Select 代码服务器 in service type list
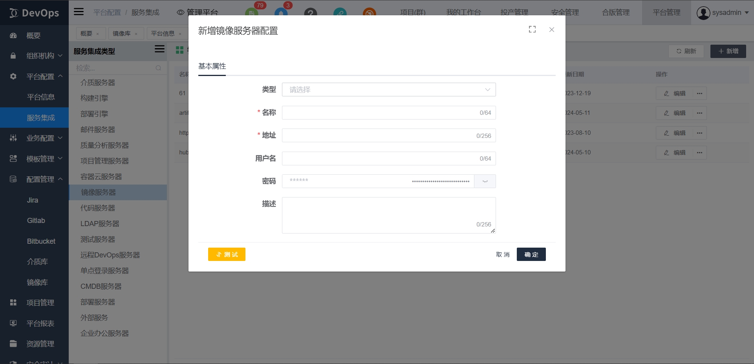Viewport: 754px width, 364px height. coord(98,208)
